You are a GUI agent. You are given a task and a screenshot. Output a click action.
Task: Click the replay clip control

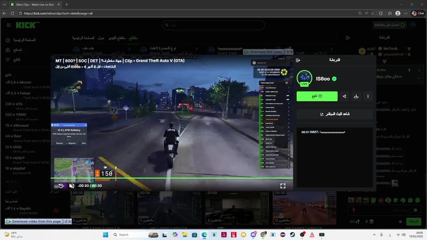point(61,186)
